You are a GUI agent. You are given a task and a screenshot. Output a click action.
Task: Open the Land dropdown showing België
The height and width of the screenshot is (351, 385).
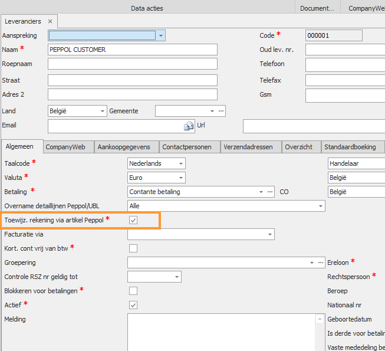click(x=103, y=111)
